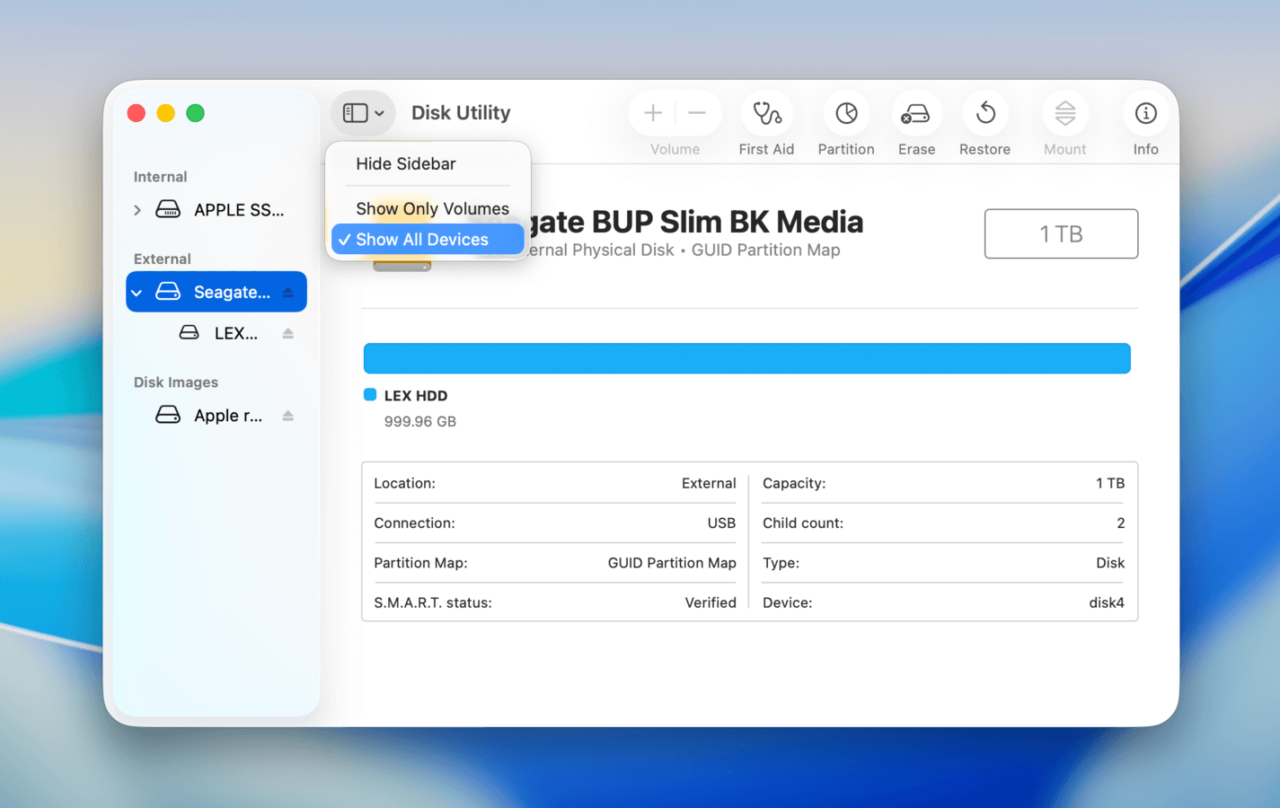Select the LEX volume in the sidebar
This screenshot has width=1280, height=808.
pyautogui.click(x=235, y=332)
